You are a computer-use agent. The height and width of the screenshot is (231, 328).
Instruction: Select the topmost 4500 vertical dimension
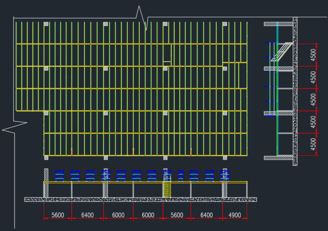(x=313, y=55)
